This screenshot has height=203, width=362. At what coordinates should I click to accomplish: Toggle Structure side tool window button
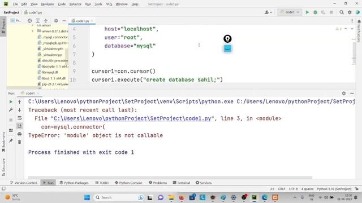[x=3, y=167]
